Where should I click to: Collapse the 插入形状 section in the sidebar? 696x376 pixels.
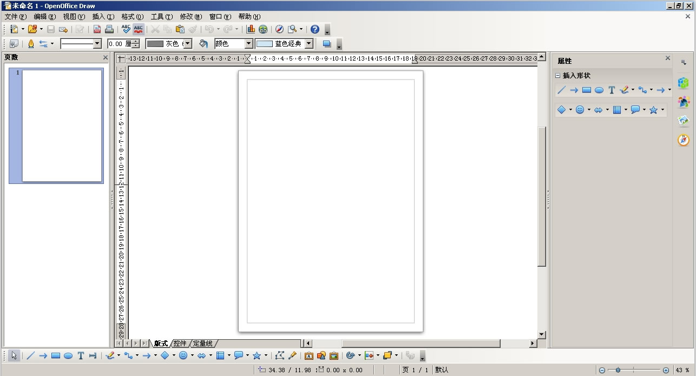(558, 76)
